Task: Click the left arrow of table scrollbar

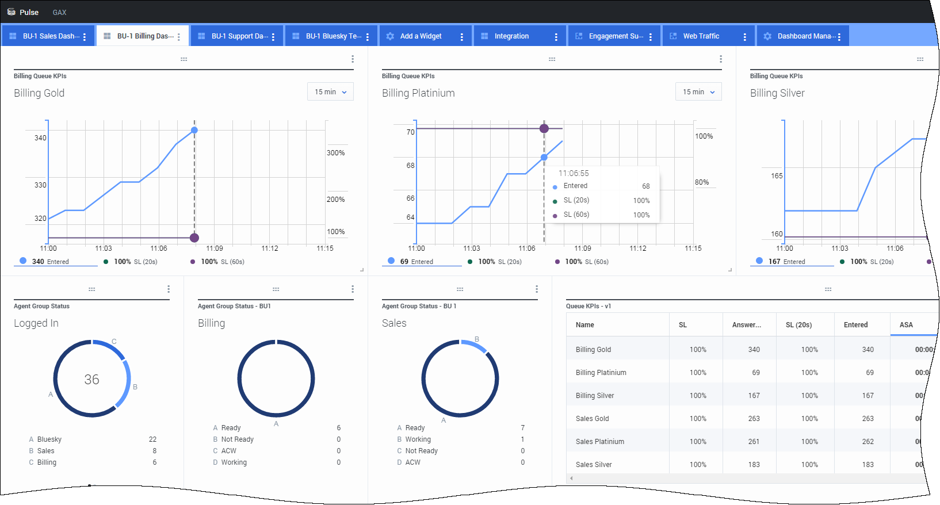Action: [571, 479]
